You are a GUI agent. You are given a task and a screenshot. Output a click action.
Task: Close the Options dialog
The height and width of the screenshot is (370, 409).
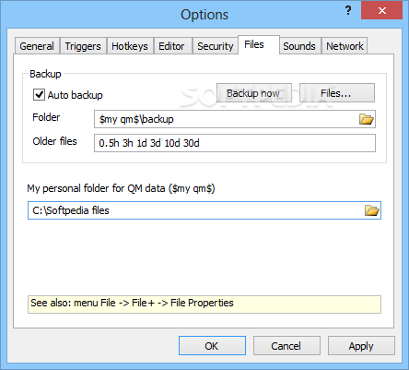click(381, 11)
